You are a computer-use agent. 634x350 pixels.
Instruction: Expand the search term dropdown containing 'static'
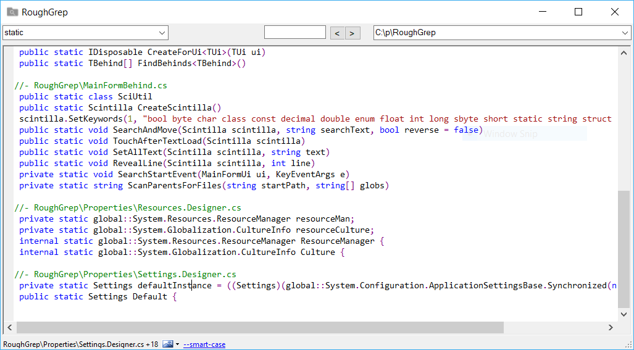coord(162,33)
